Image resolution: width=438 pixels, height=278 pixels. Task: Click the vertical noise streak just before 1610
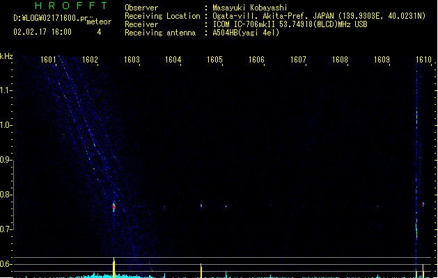416,170
